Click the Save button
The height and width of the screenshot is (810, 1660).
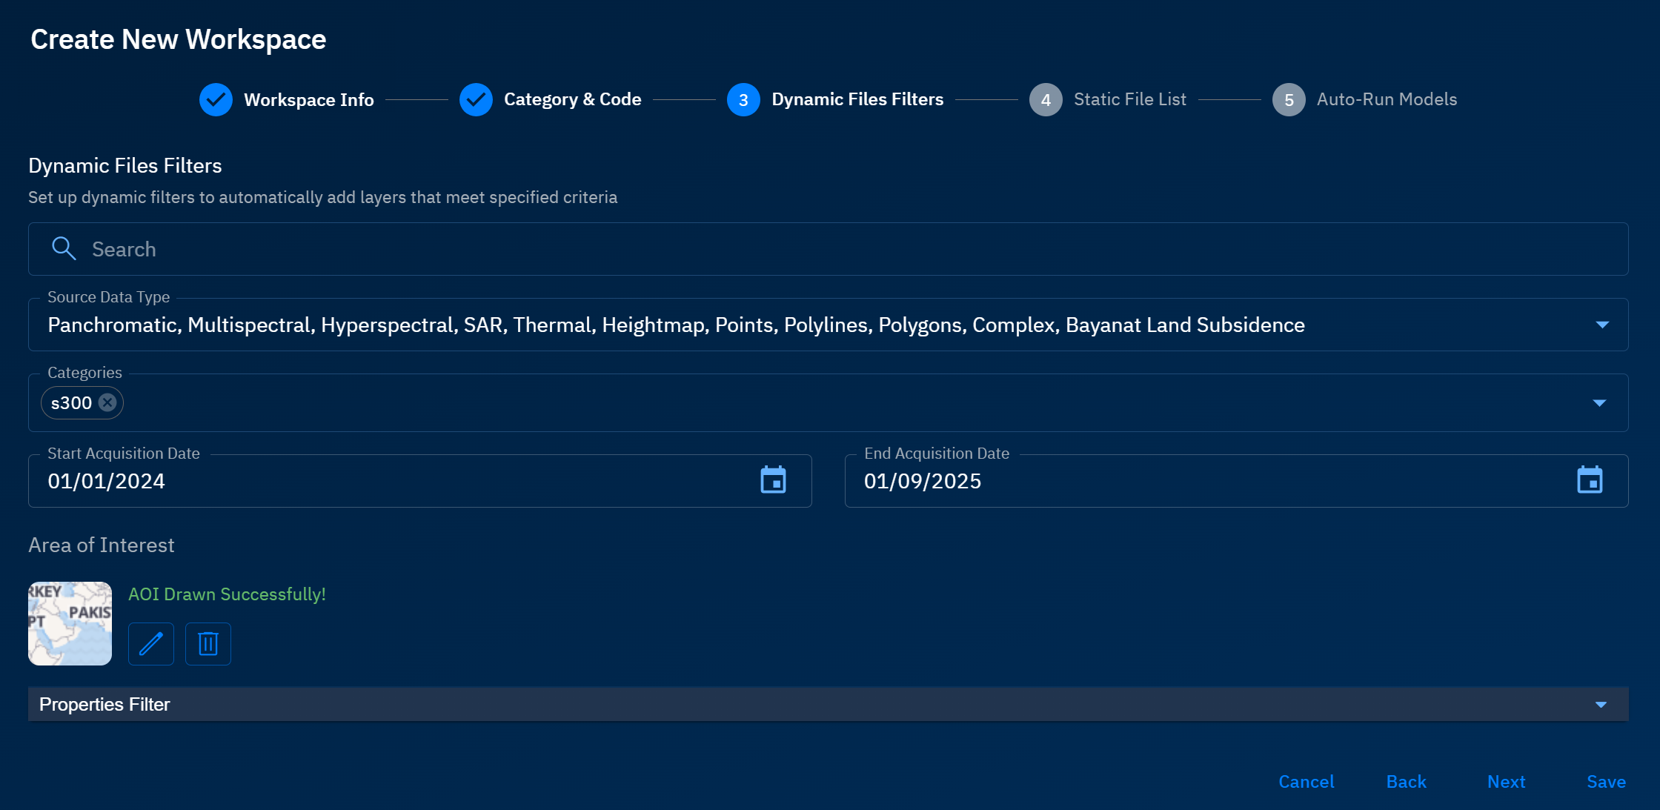pyautogui.click(x=1606, y=782)
